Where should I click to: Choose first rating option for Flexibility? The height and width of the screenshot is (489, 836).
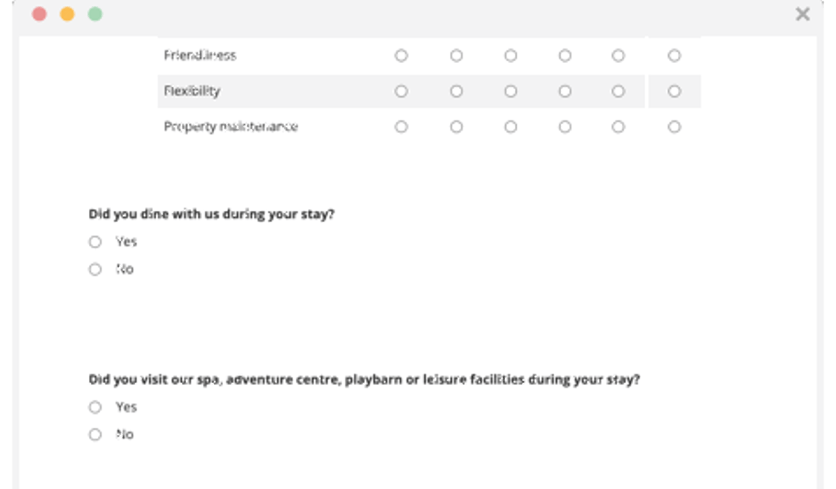pyautogui.click(x=401, y=91)
